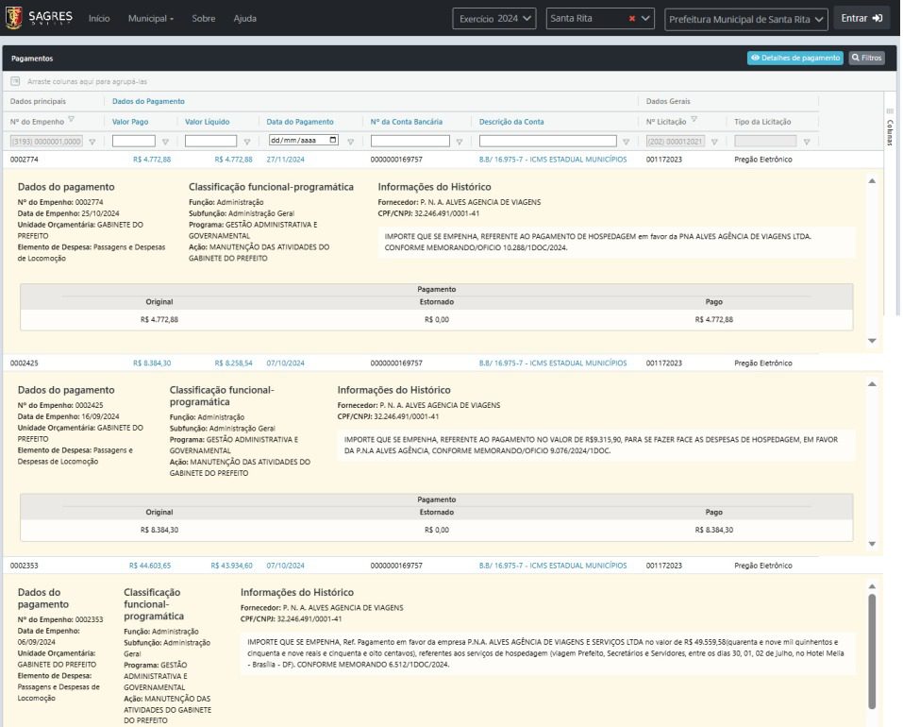
Task: Click value R$ 44.603,65 in Valor Pago
Action: tap(150, 566)
